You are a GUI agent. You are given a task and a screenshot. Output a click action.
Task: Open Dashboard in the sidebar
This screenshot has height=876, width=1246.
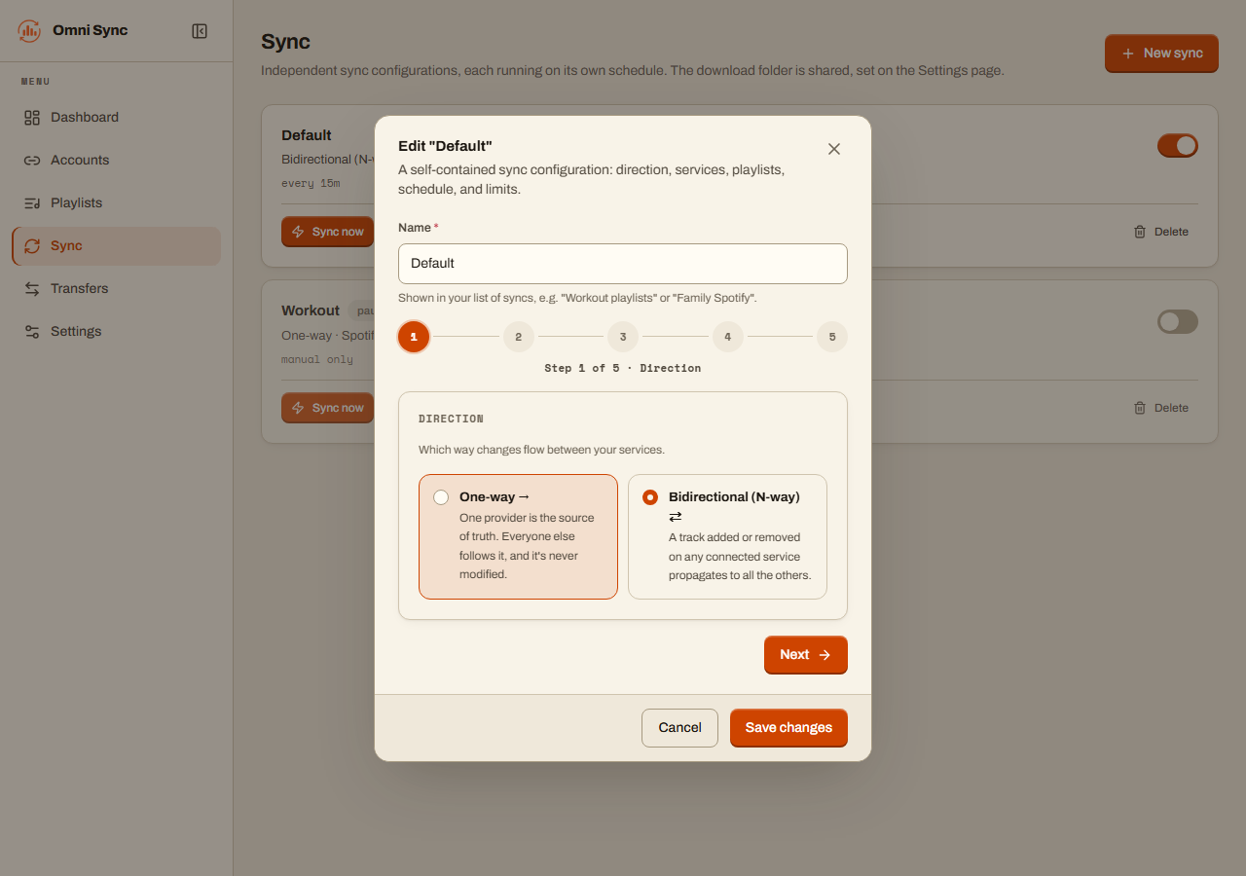coord(116,117)
